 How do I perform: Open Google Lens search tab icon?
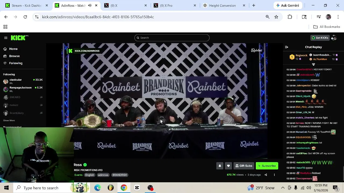(304, 17)
